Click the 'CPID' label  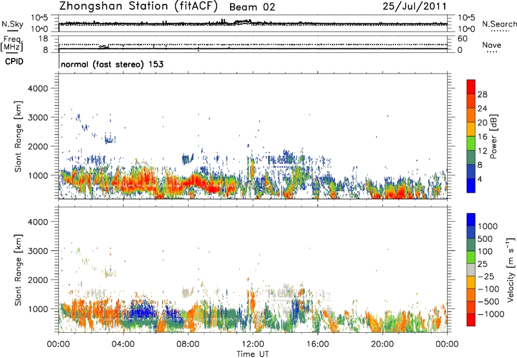(14, 61)
